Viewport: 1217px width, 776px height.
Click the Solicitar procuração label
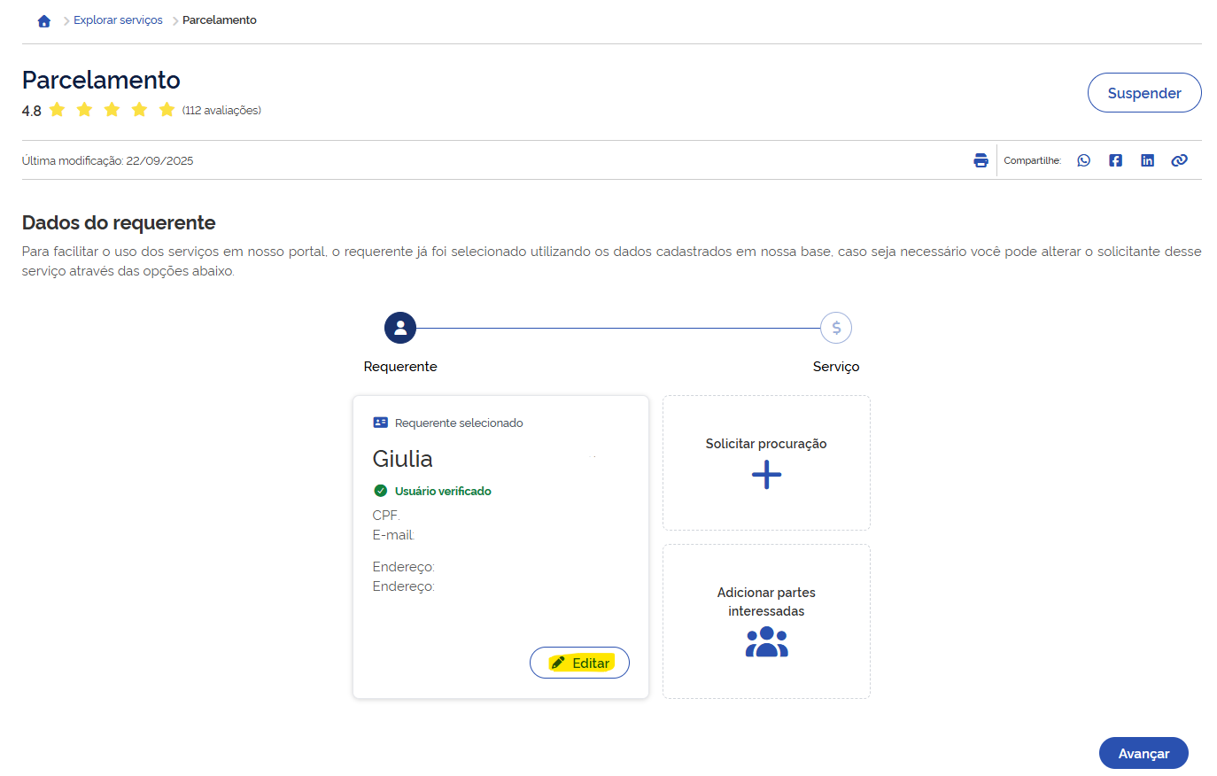pos(766,444)
